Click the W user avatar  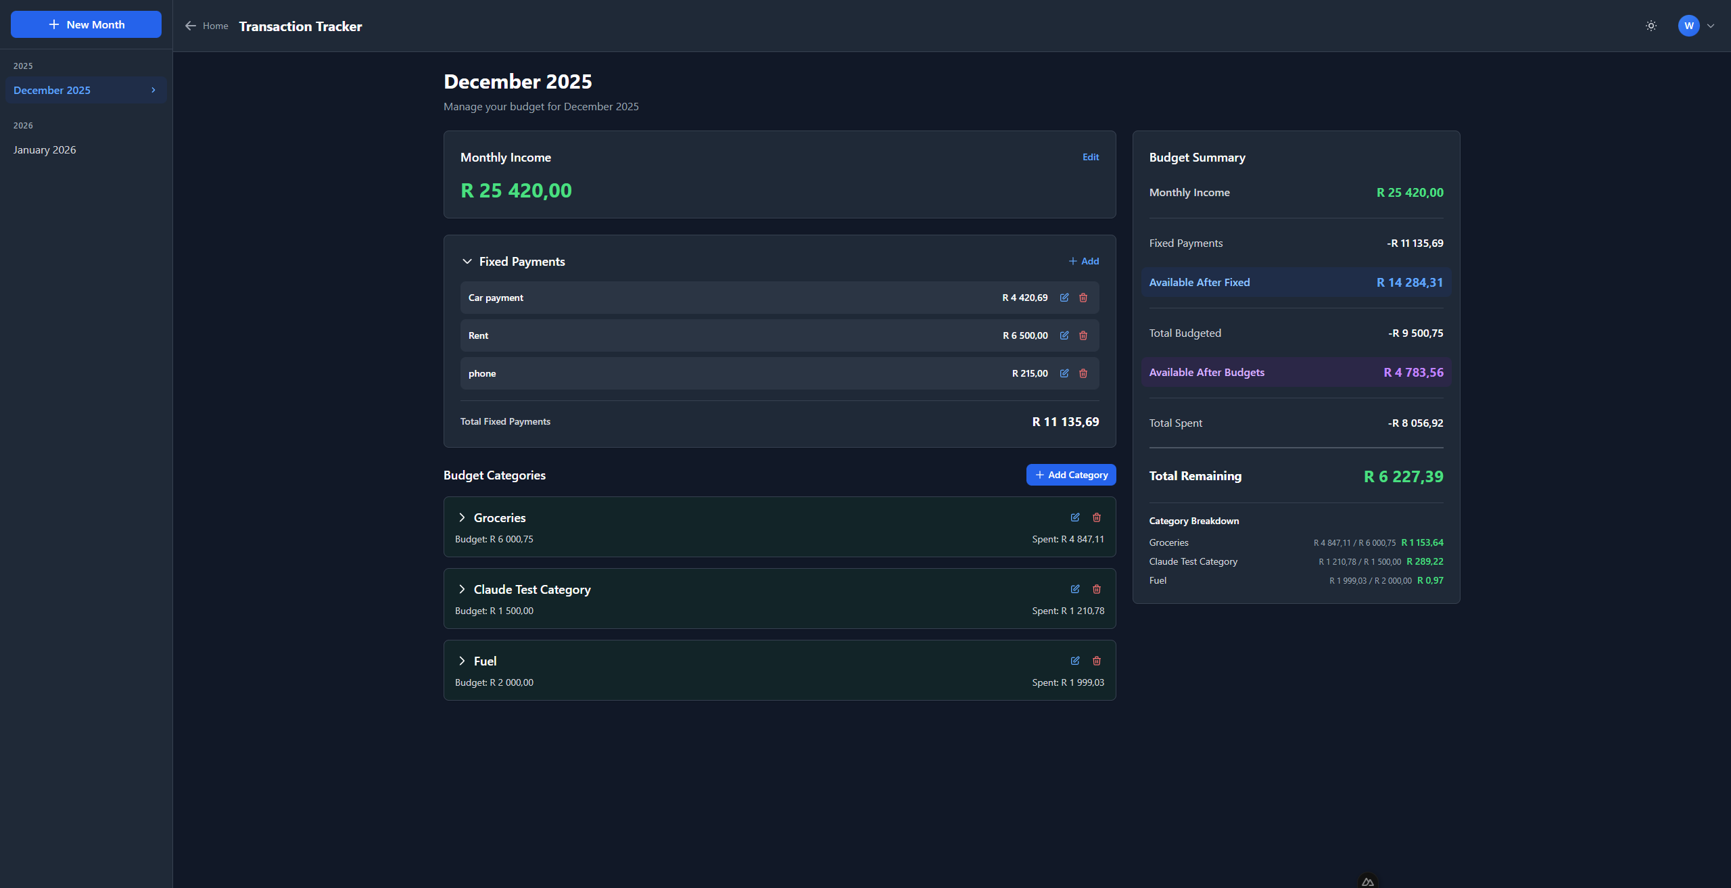(1688, 26)
